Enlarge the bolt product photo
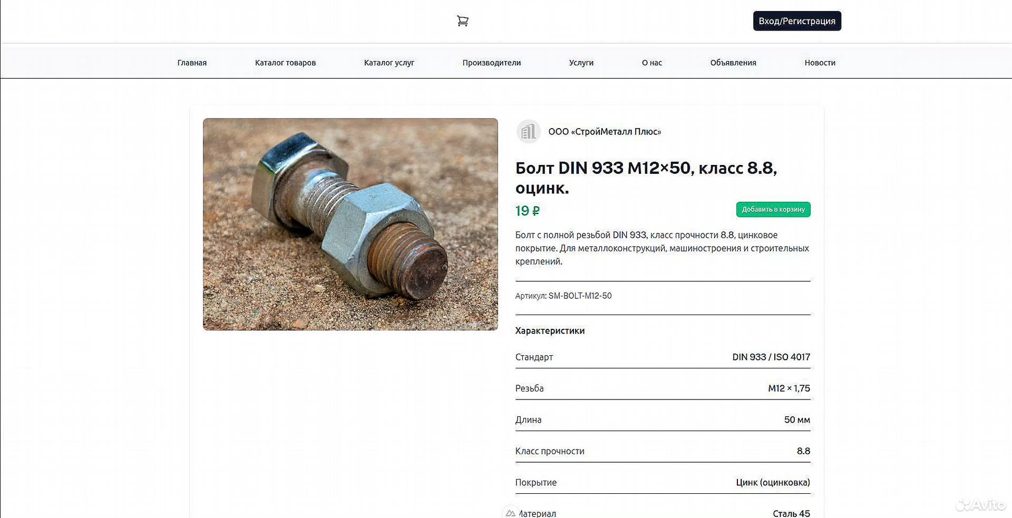The height and width of the screenshot is (518, 1012). coord(351,224)
